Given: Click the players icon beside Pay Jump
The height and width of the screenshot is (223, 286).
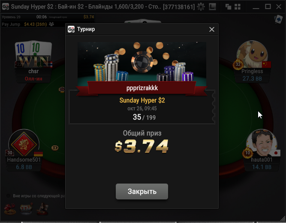Looking at the screenshot, I should [x=51, y=24].
